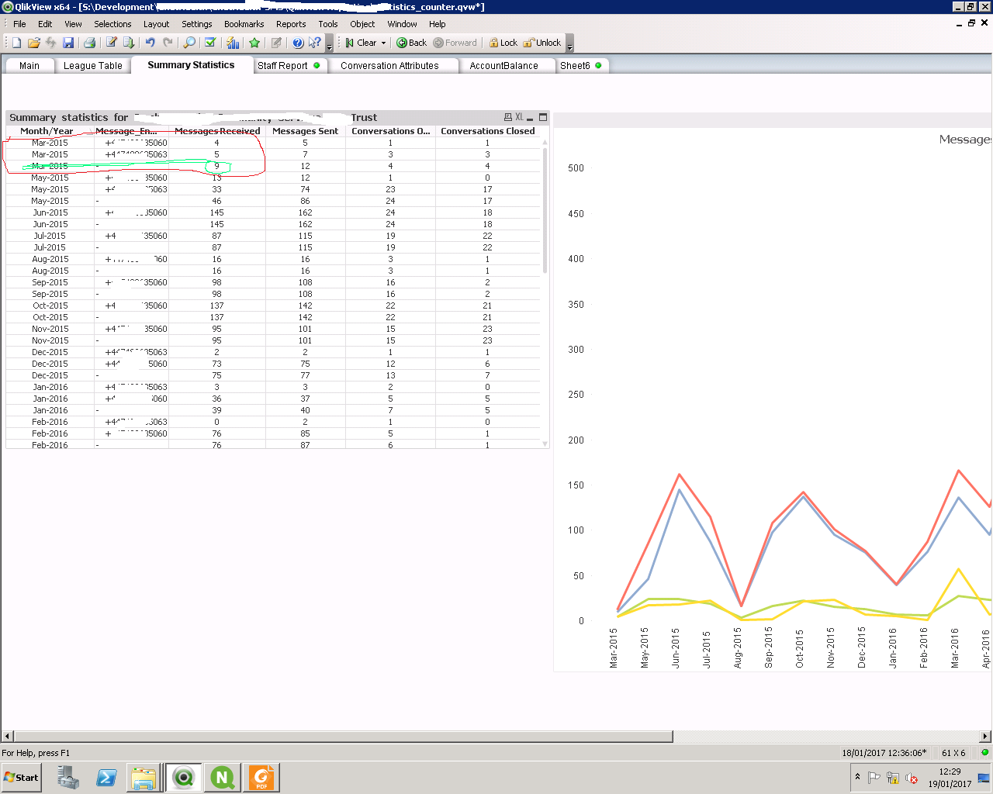
Task: Click the Open file folder icon
Action: point(33,43)
